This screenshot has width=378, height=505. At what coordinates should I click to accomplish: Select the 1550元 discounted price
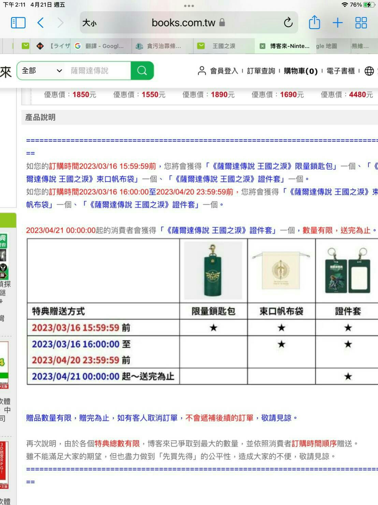[154, 95]
